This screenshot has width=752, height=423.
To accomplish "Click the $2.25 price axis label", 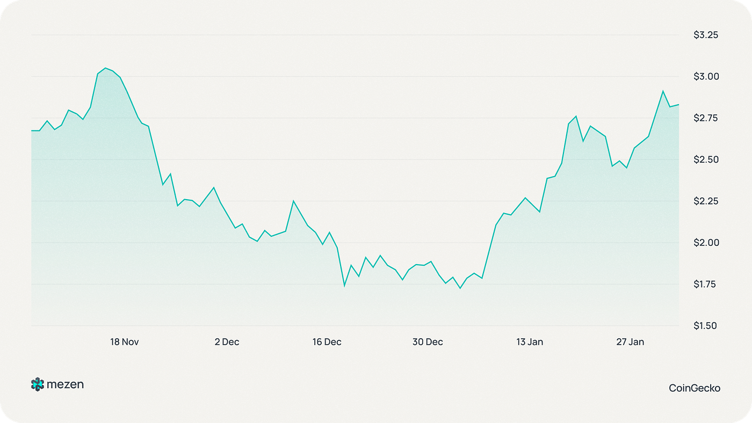I will click(x=706, y=201).
